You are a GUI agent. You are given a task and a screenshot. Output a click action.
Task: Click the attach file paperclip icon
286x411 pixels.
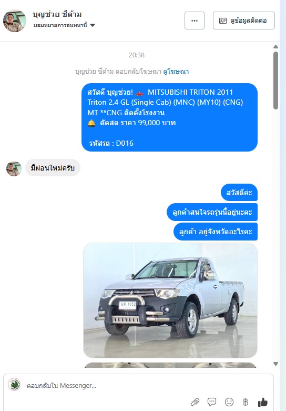pos(195,402)
